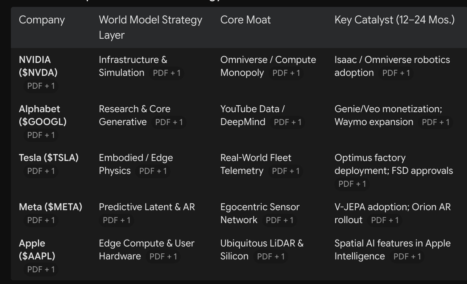This screenshot has height=284, width=467.
Task: Open the citation chip after Waymo expansion
Action: click(436, 122)
